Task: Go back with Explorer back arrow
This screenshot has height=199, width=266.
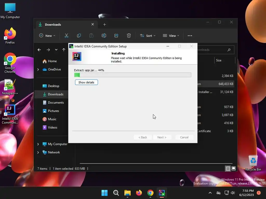Action: [39, 50]
